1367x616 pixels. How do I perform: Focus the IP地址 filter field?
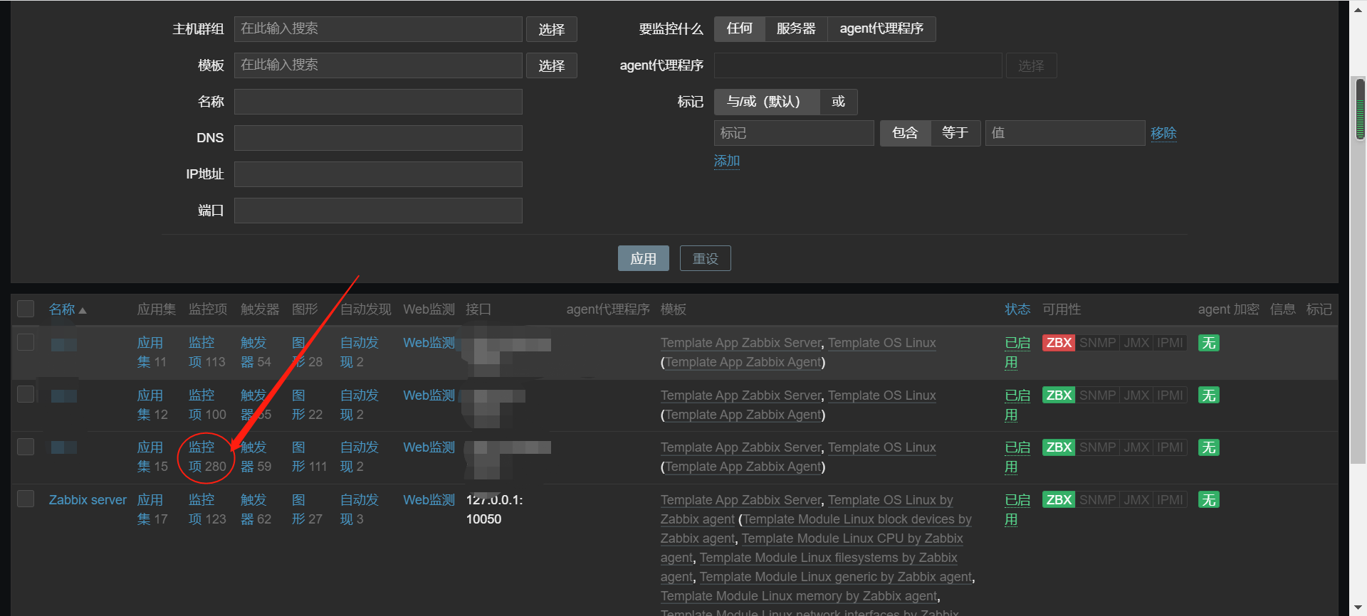pyautogui.click(x=378, y=174)
